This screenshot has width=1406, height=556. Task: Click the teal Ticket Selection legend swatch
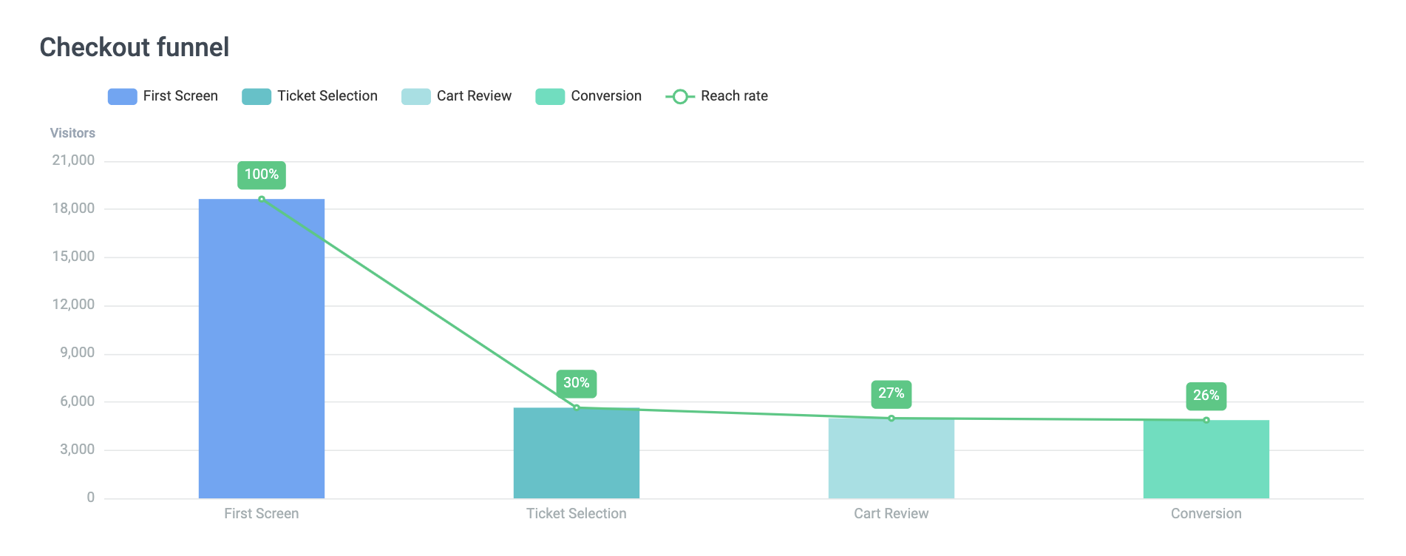[x=257, y=97]
